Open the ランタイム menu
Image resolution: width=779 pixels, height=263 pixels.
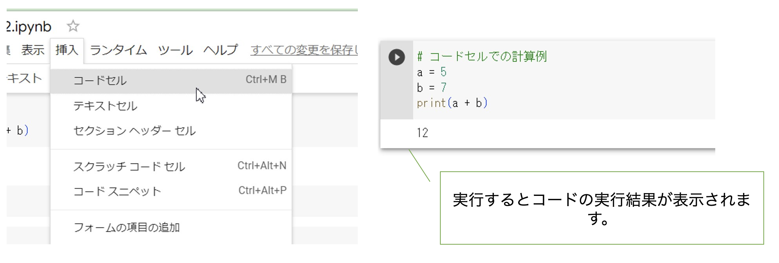coord(118,50)
